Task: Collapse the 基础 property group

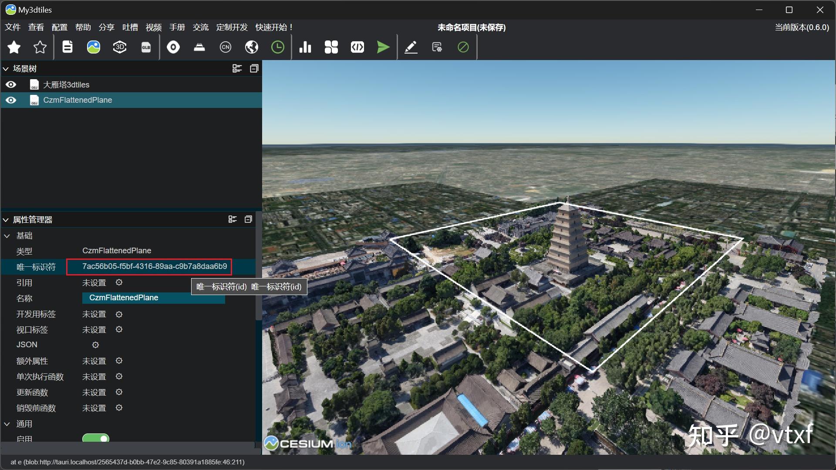Action: click(x=7, y=236)
